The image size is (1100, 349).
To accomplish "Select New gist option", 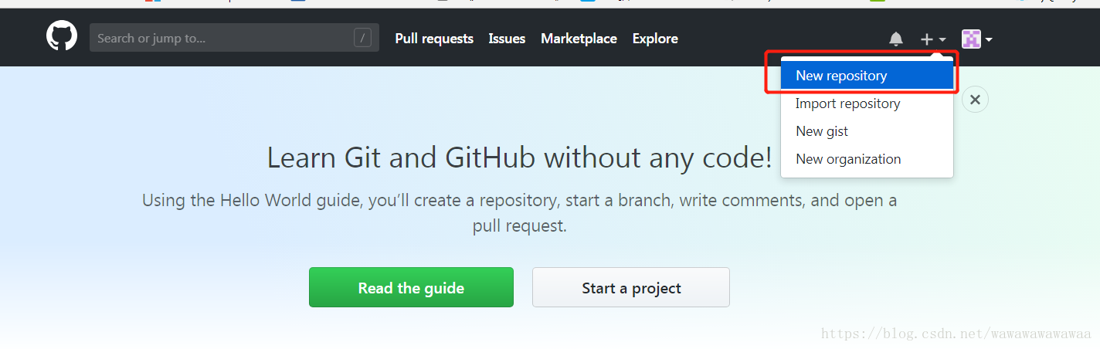I will 867,131.
